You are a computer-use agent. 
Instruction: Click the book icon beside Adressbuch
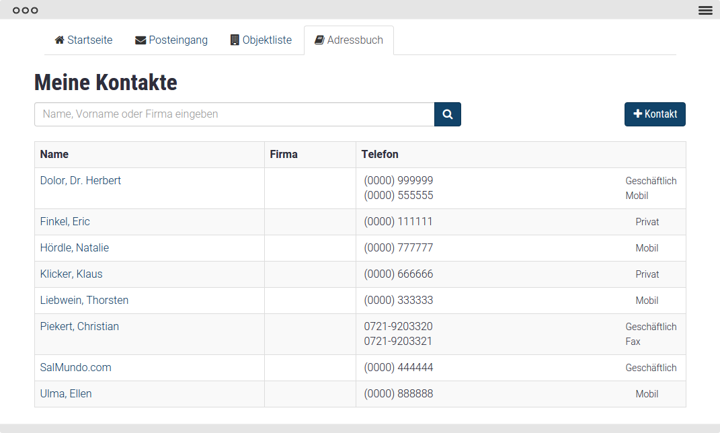pyautogui.click(x=319, y=40)
